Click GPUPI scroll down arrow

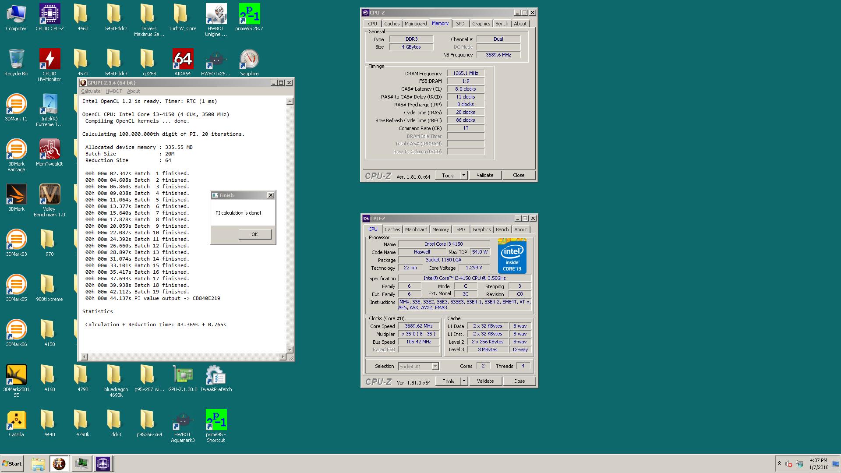(290, 349)
